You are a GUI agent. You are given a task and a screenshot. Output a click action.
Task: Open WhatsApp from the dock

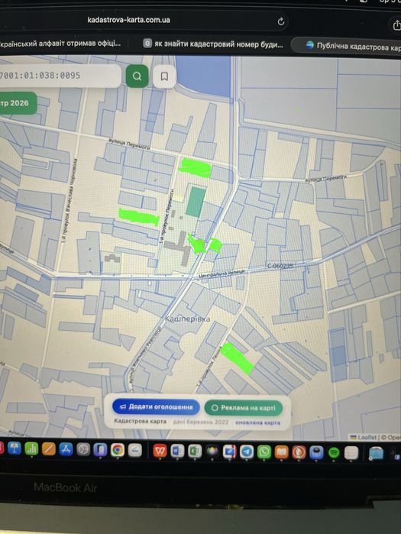click(264, 452)
